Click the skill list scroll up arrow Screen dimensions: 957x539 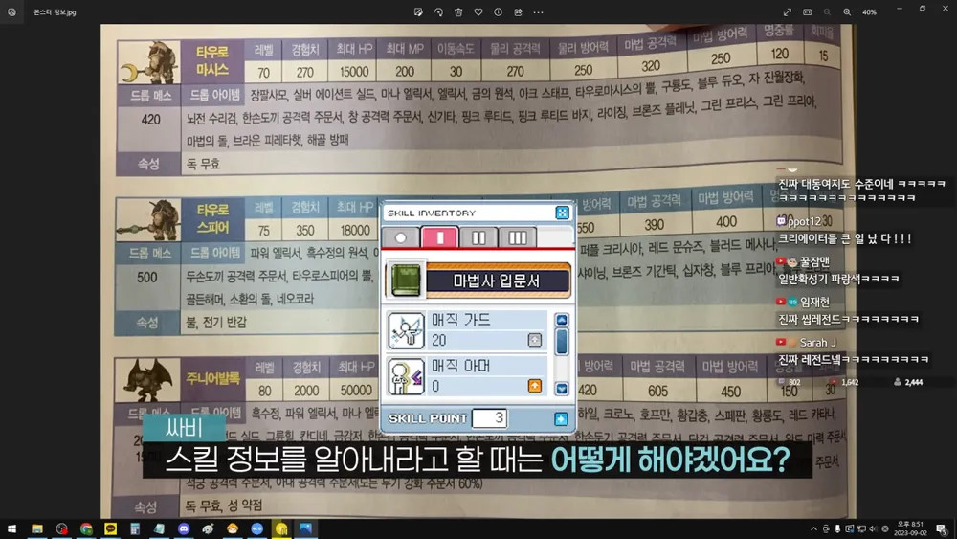[x=562, y=320]
